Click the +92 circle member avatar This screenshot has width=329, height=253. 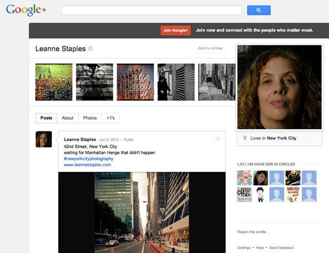(x=244, y=194)
